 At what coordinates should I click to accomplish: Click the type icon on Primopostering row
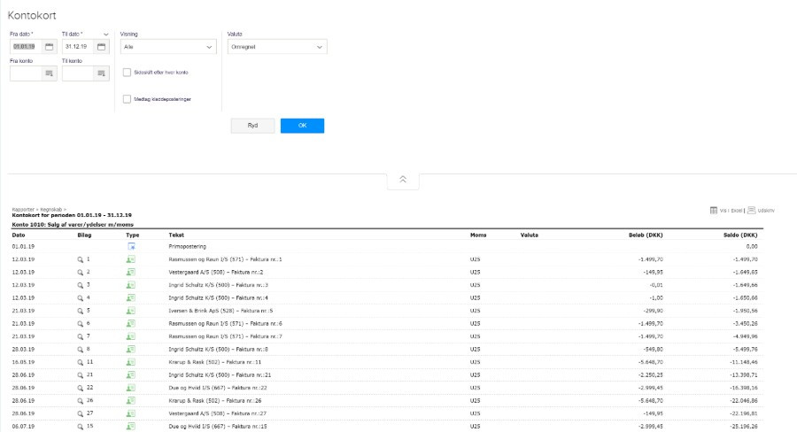(x=131, y=246)
